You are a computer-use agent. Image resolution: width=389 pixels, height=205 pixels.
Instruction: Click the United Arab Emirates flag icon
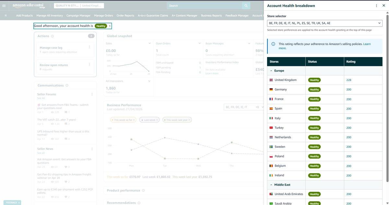pos(271,194)
